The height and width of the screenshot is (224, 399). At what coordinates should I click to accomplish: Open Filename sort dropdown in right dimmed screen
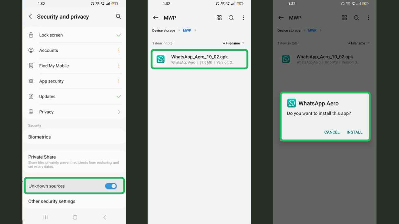pyautogui.click(x=359, y=43)
